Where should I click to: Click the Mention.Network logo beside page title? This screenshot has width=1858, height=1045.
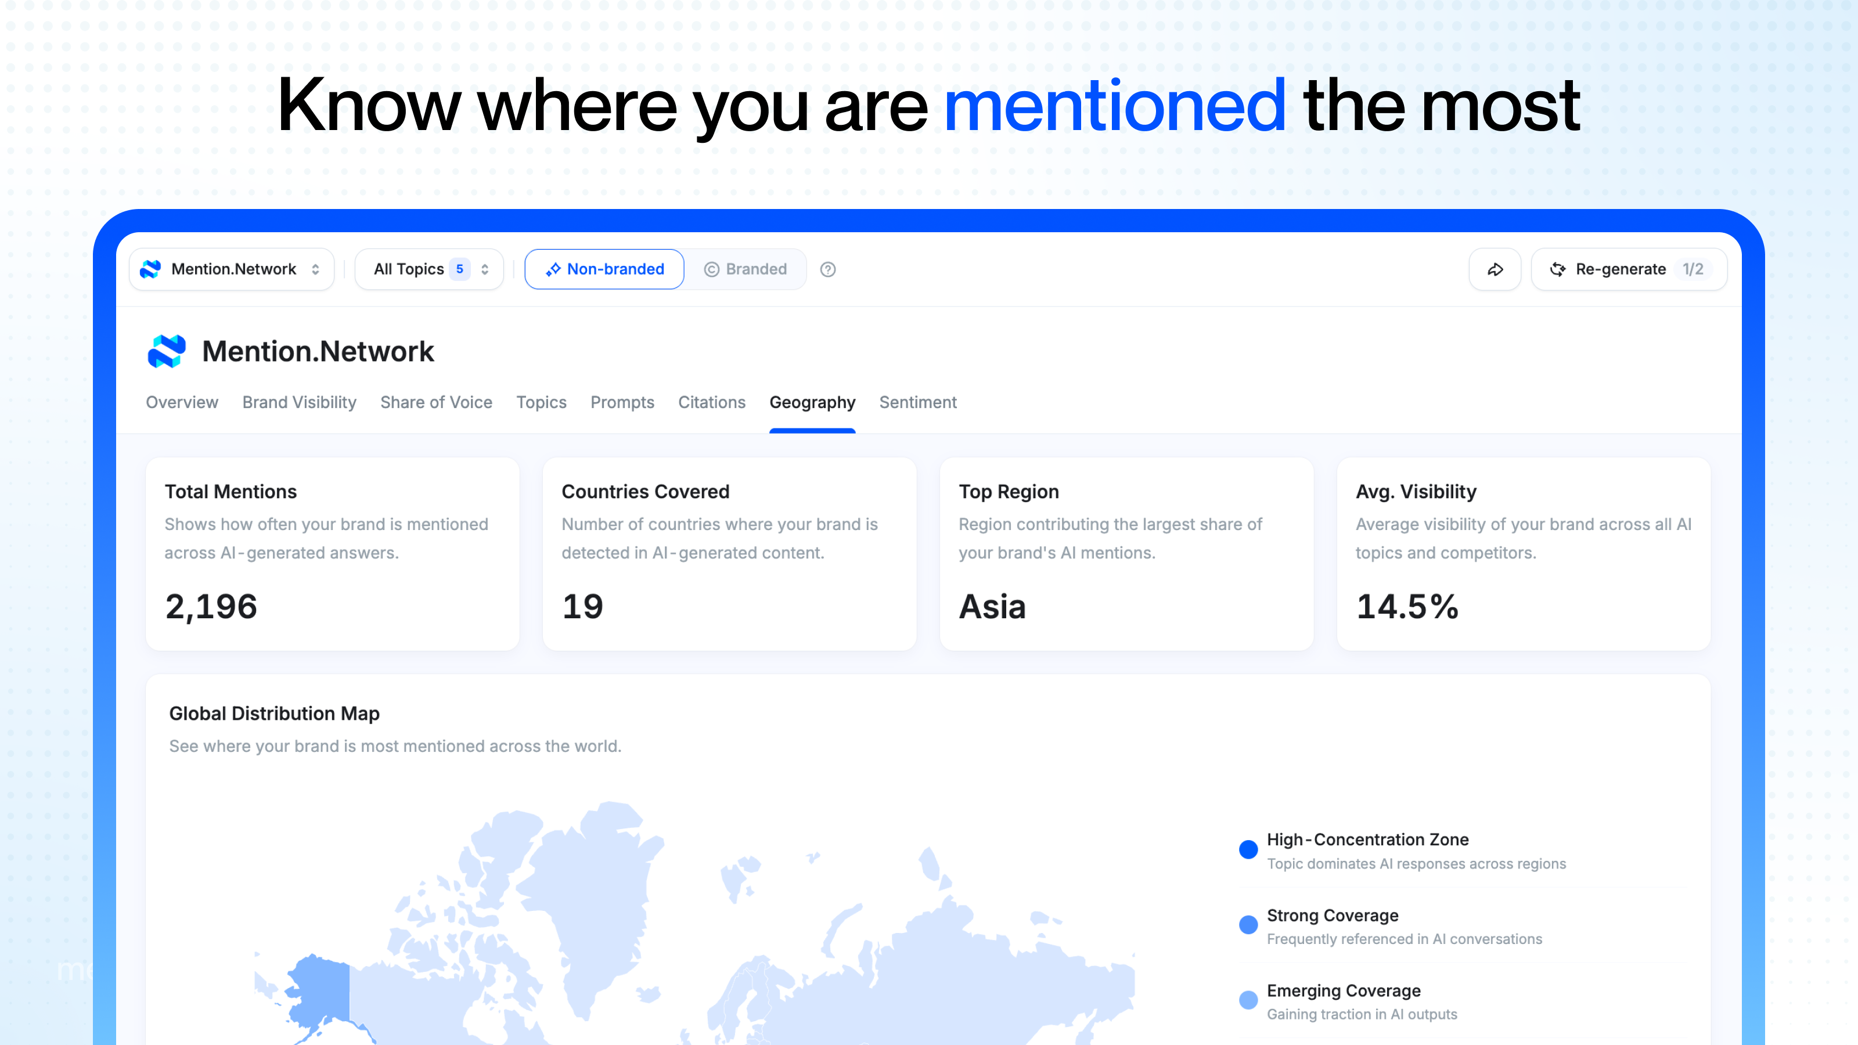(x=167, y=351)
